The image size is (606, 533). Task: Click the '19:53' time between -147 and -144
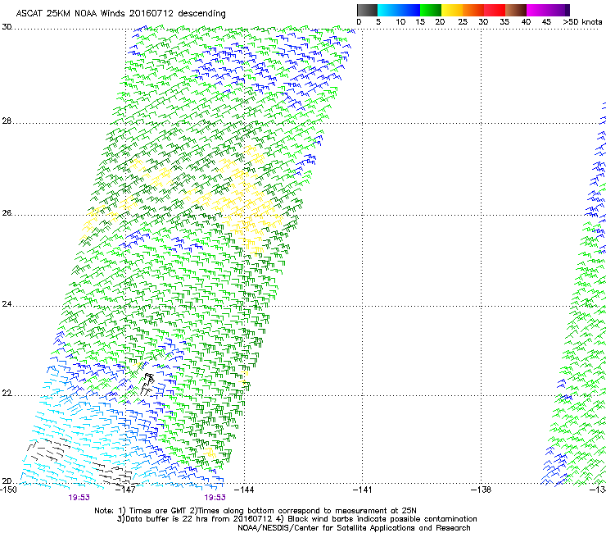pos(215,498)
